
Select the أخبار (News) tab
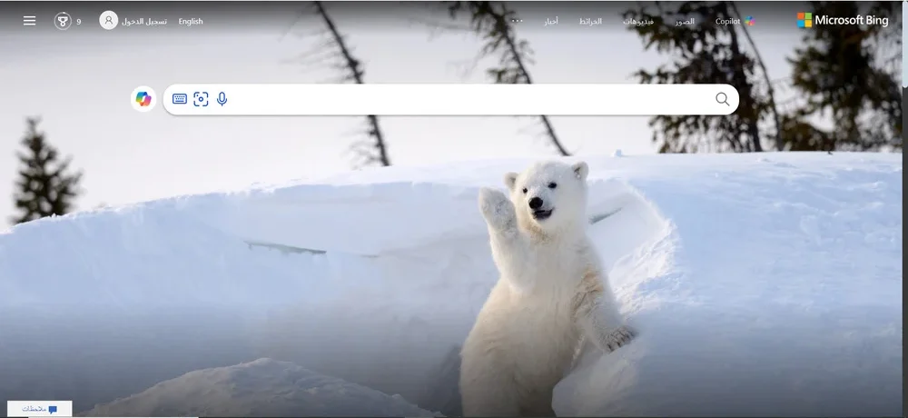[x=551, y=21]
